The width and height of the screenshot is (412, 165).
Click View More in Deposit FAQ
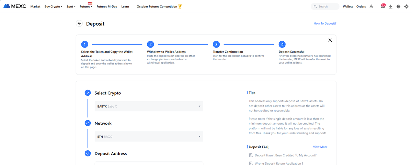pyautogui.click(x=320, y=147)
